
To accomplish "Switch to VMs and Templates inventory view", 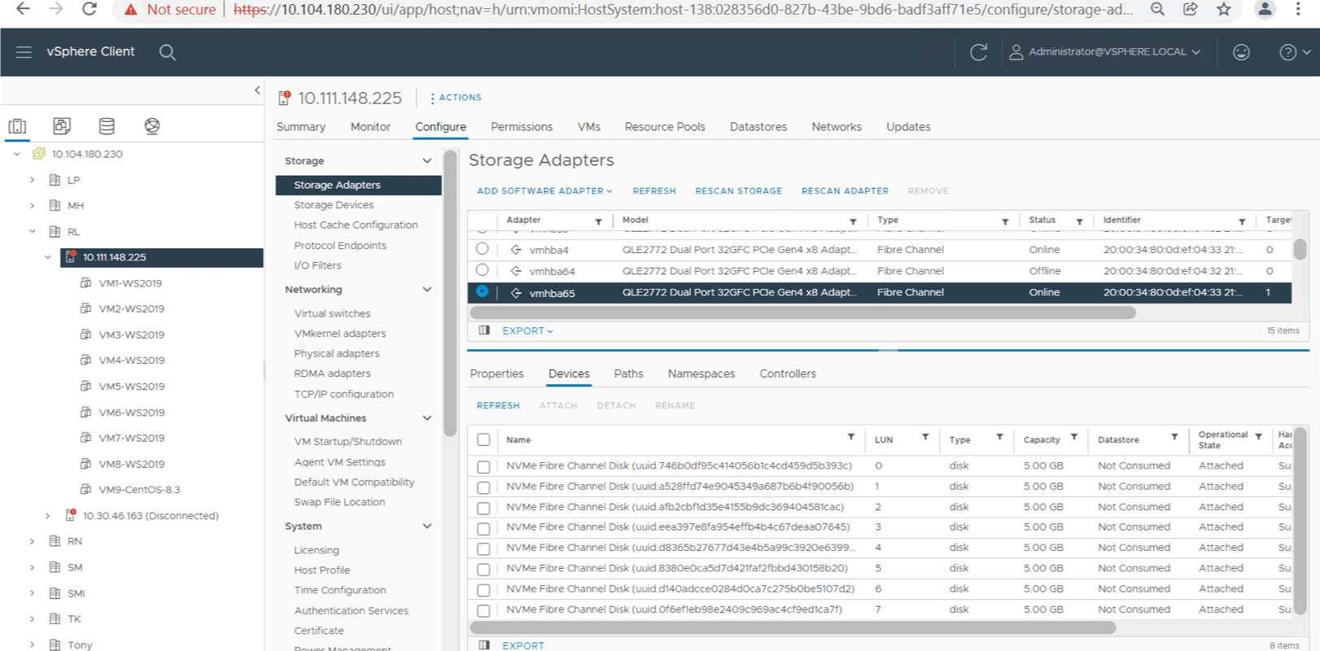I will point(62,126).
